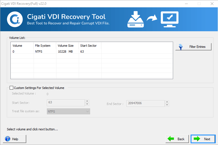218x145 pixels.
Task: Click the Start Sector input field
Action: pyautogui.click(x=66, y=102)
